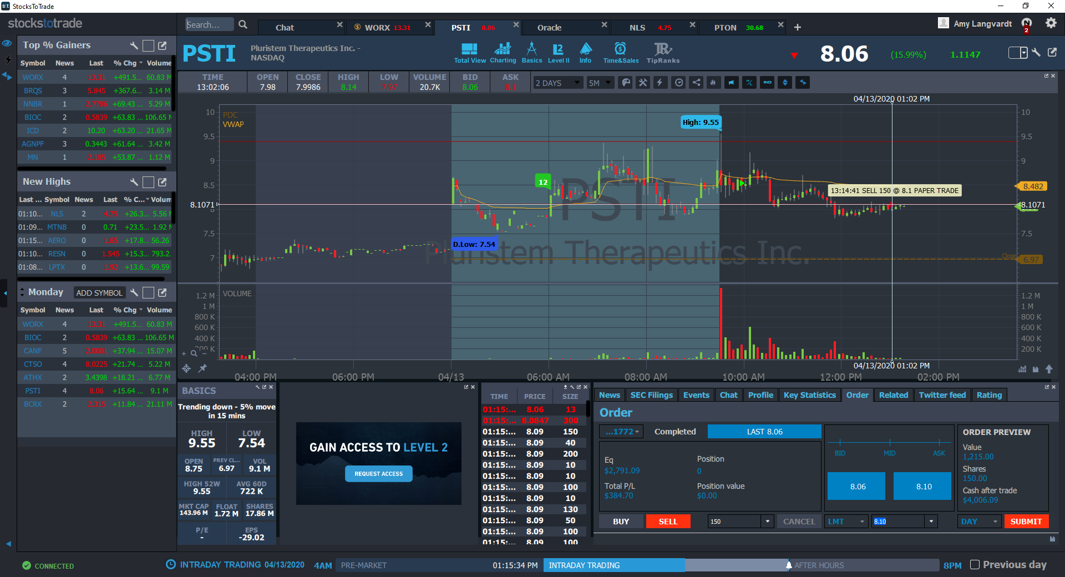
Task: Open the SEC Filings tab
Action: pos(651,395)
